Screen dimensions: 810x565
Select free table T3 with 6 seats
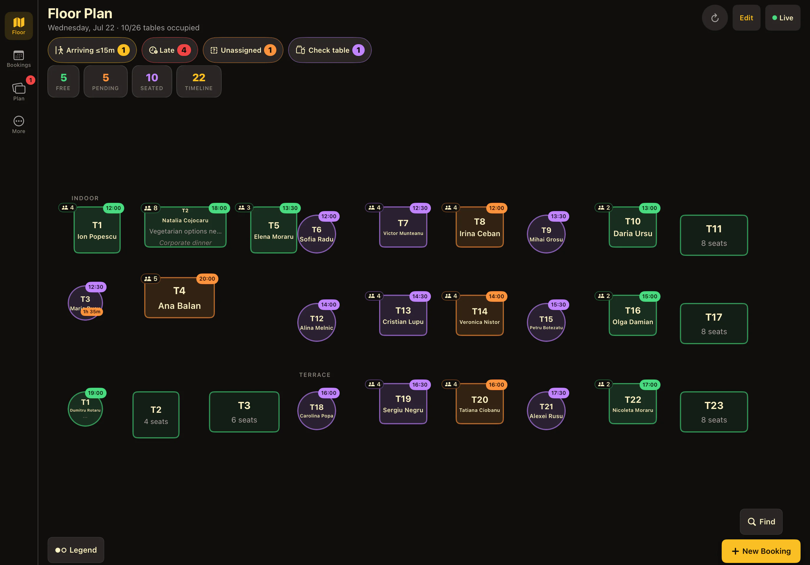244,412
